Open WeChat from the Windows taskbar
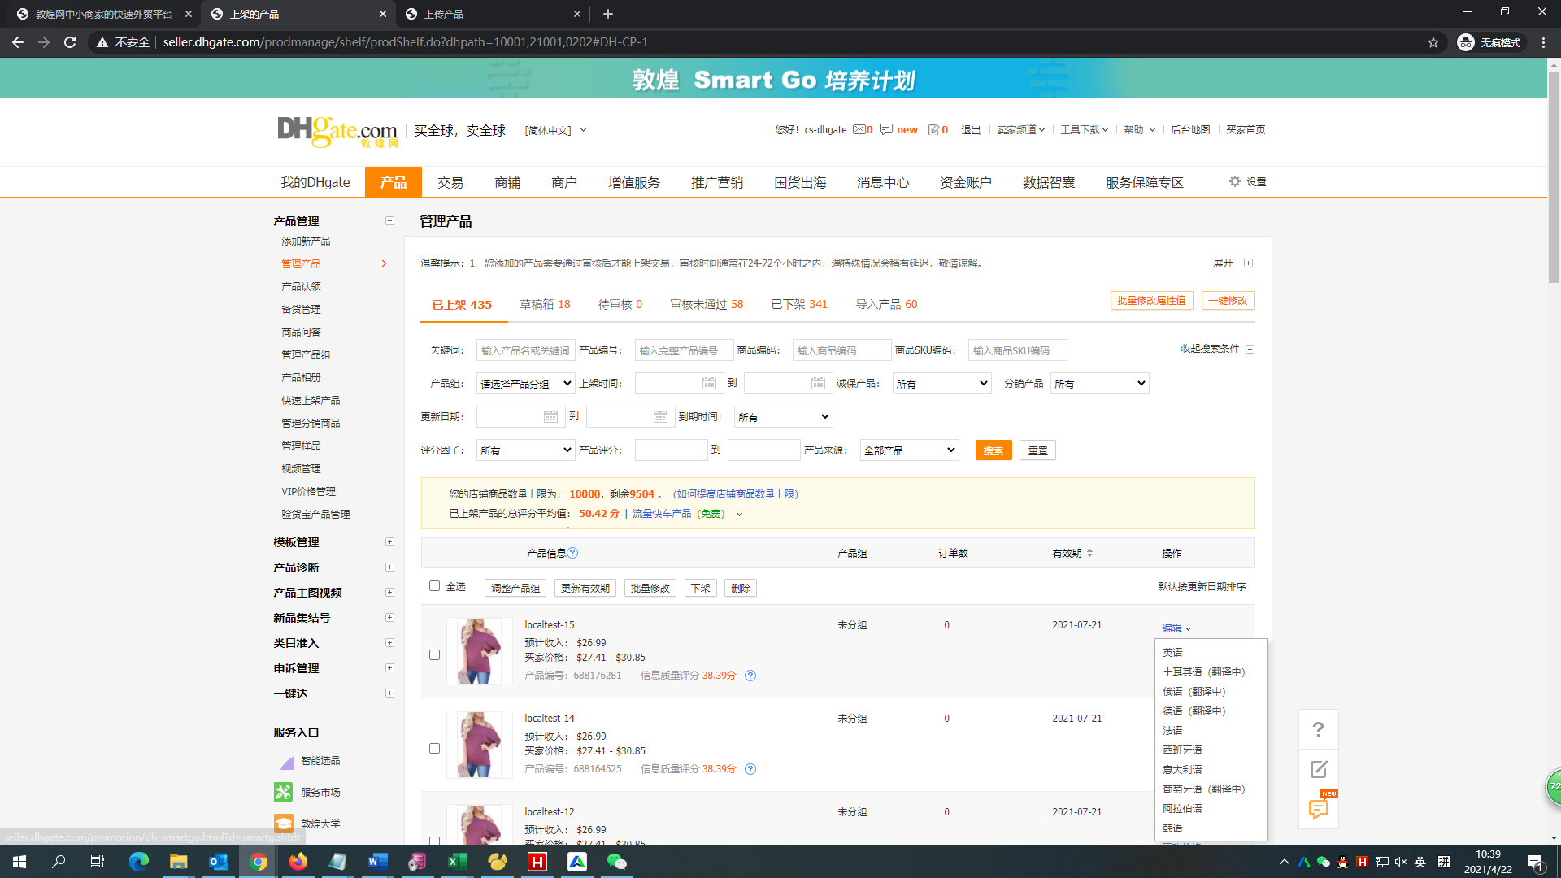This screenshot has width=1561, height=878. click(617, 862)
